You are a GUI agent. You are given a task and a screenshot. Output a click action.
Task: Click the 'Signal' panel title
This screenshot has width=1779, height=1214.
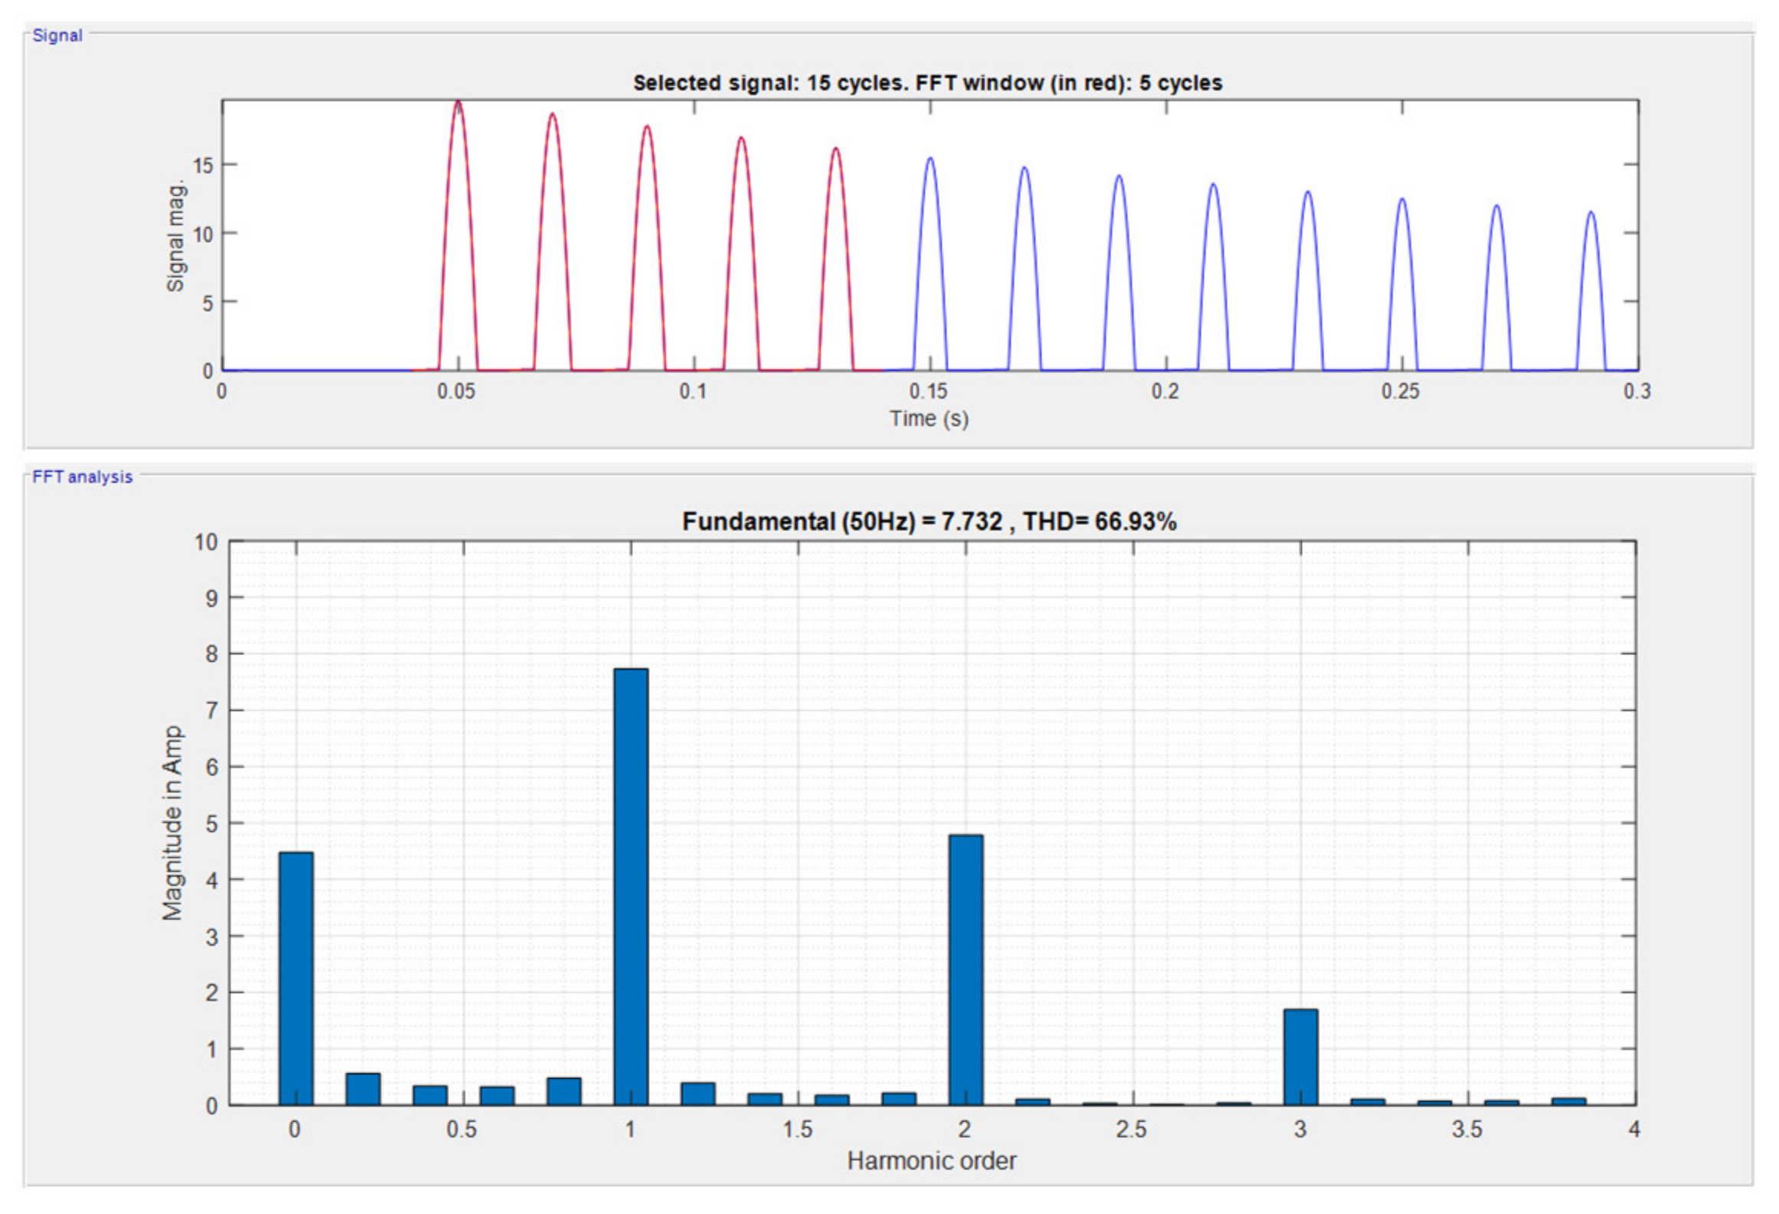click(57, 35)
